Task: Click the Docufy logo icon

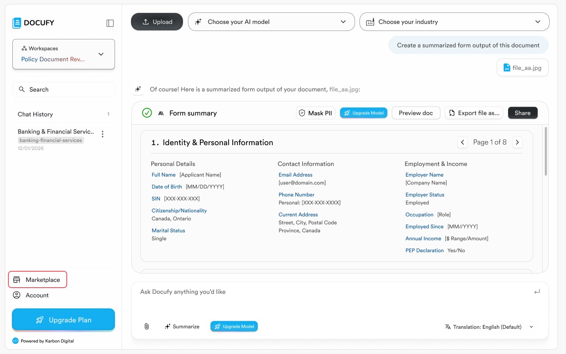Action: (17, 23)
